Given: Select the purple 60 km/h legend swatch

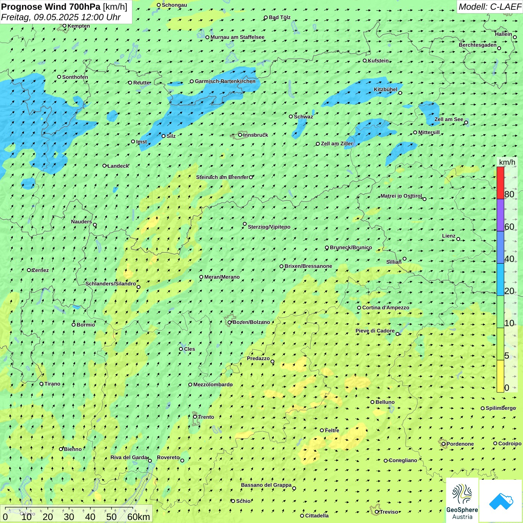Looking at the screenshot, I should tap(500, 215).
